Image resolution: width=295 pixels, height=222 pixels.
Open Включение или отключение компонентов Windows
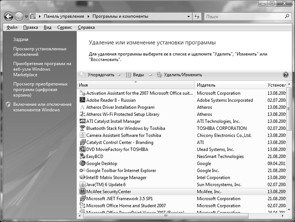[42, 107]
